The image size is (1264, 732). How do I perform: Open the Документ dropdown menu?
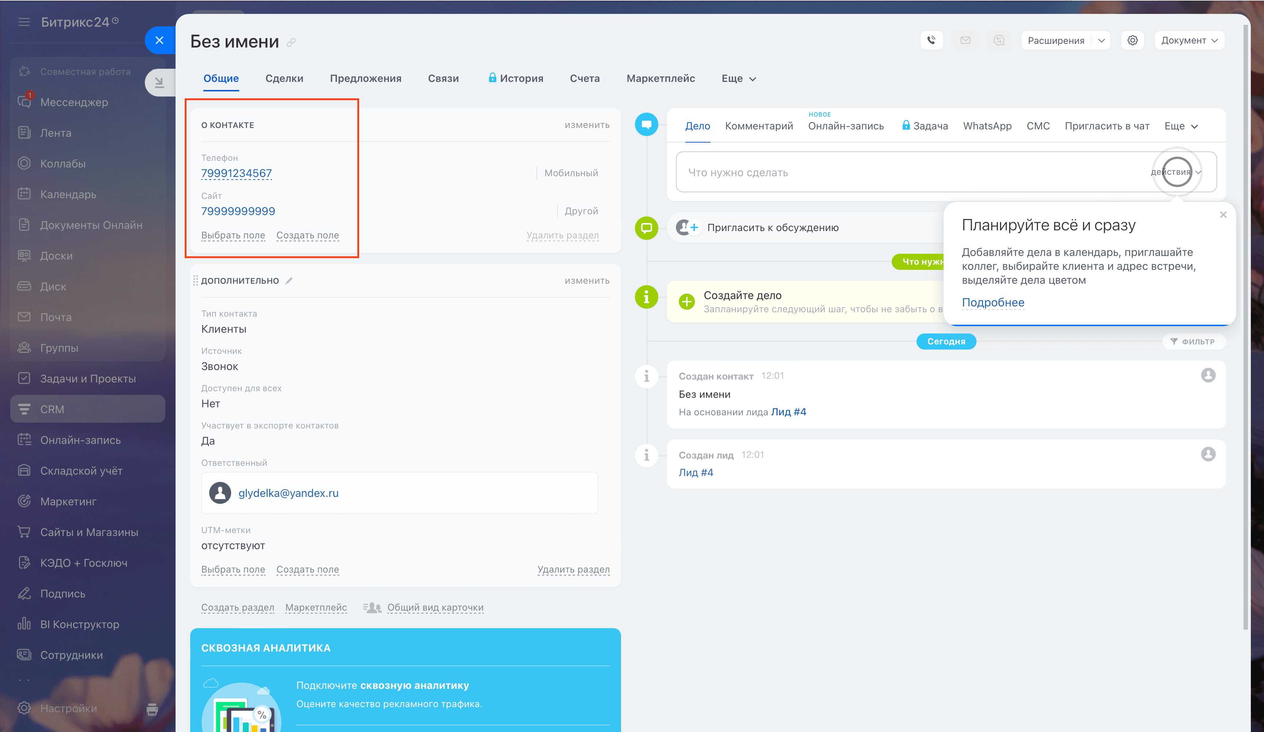(x=1189, y=41)
